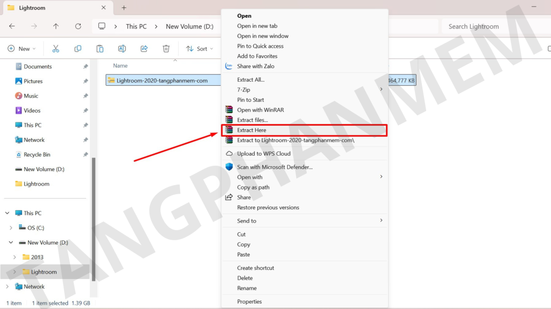Expand OS (C:) tree node
This screenshot has width=551, height=309.
click(11, 227)
